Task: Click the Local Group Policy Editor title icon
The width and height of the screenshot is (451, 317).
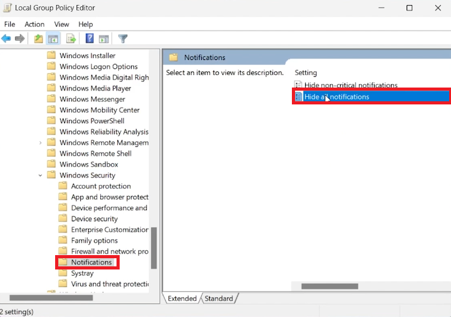Action: (7, 8)
